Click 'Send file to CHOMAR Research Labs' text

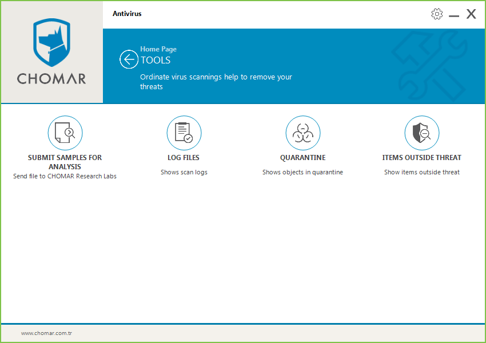click(65, 176)
